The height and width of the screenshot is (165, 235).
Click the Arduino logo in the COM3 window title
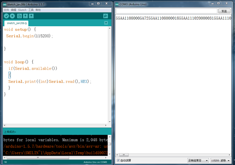pos(117,4)
